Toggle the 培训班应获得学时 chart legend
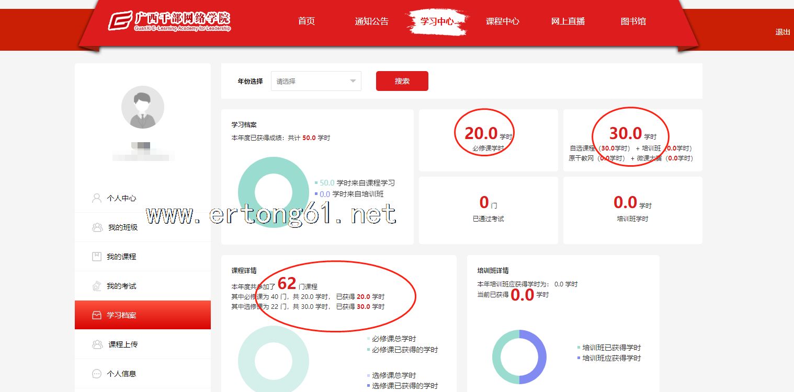 [579, 358]
